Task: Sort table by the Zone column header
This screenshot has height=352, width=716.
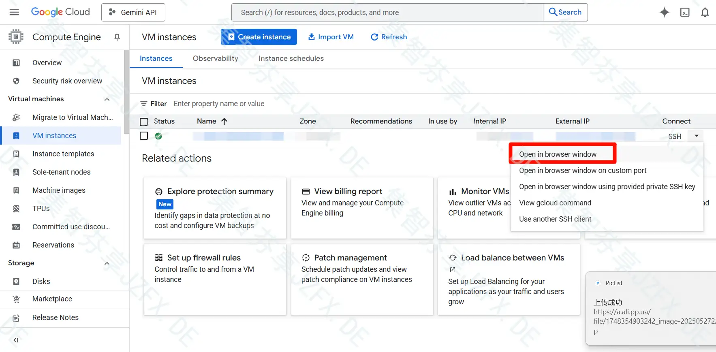Action: pyautogui.click(x=308, y=121)
